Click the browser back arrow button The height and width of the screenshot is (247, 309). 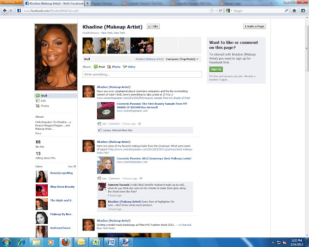pos(5,11)
